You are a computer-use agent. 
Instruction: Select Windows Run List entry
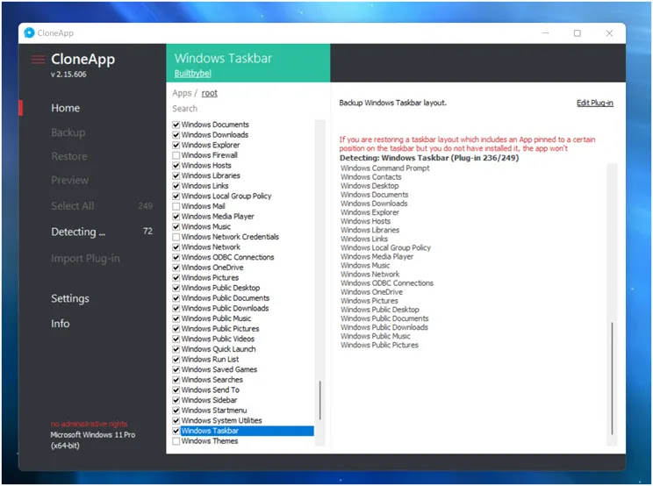click(211, 360)
